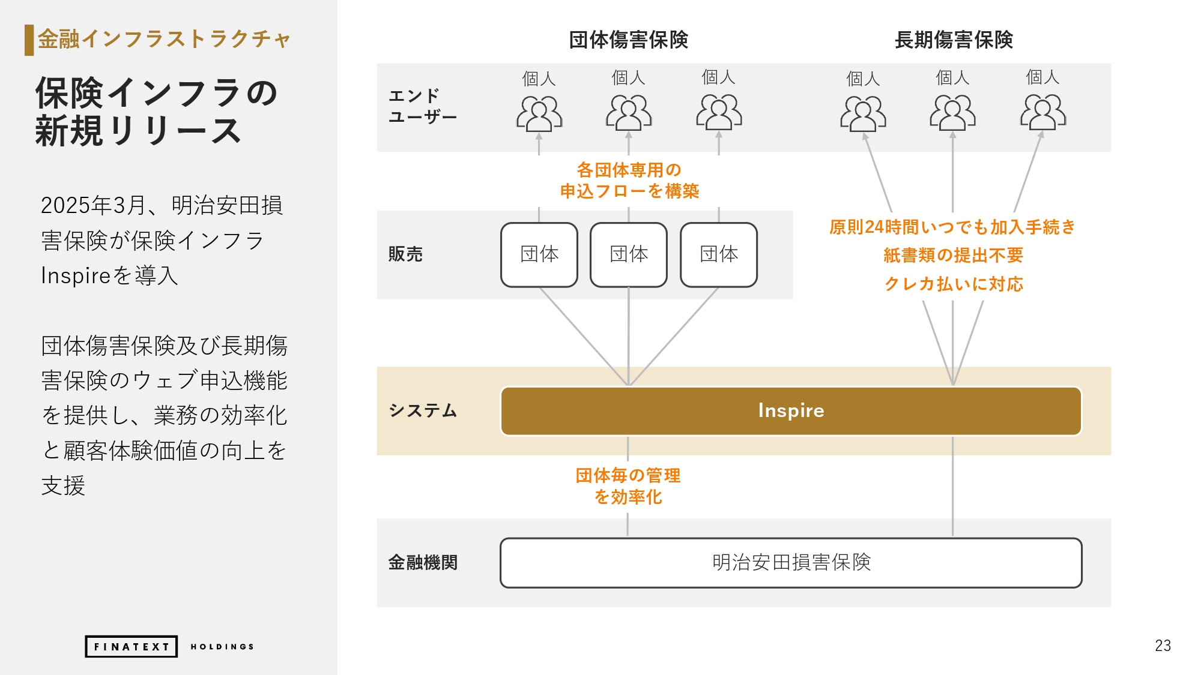Image resolution: width=1201 pixels, height=675 pixels.
Task: Click the page number 23
Action: 1163,646
